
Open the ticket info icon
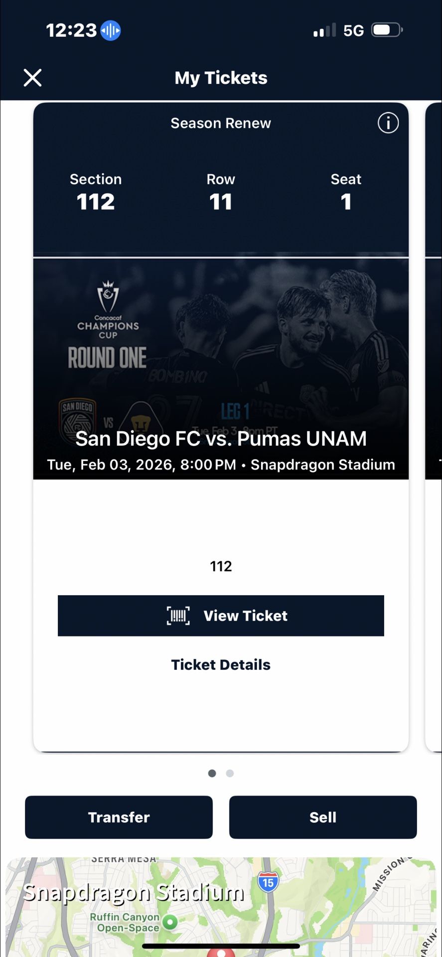coord(388,123)
